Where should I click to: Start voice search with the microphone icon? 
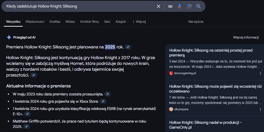pyautogui.click(x=180, y=6)
